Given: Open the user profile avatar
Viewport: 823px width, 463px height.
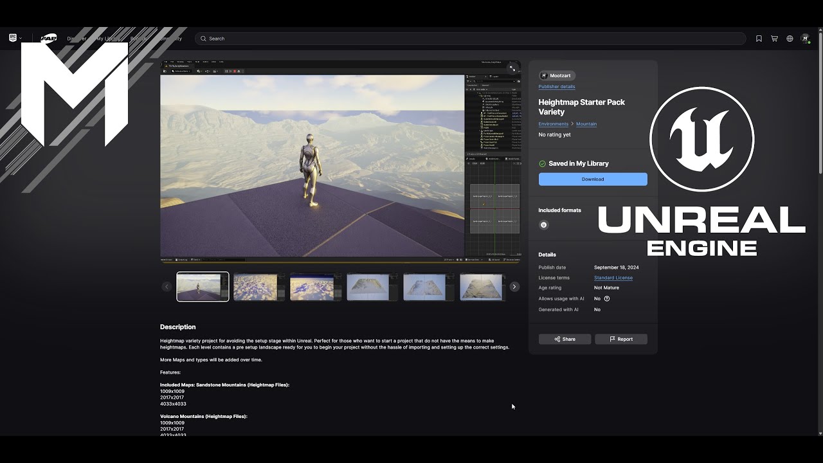Looking at the screenshot, I should (805, 39).
